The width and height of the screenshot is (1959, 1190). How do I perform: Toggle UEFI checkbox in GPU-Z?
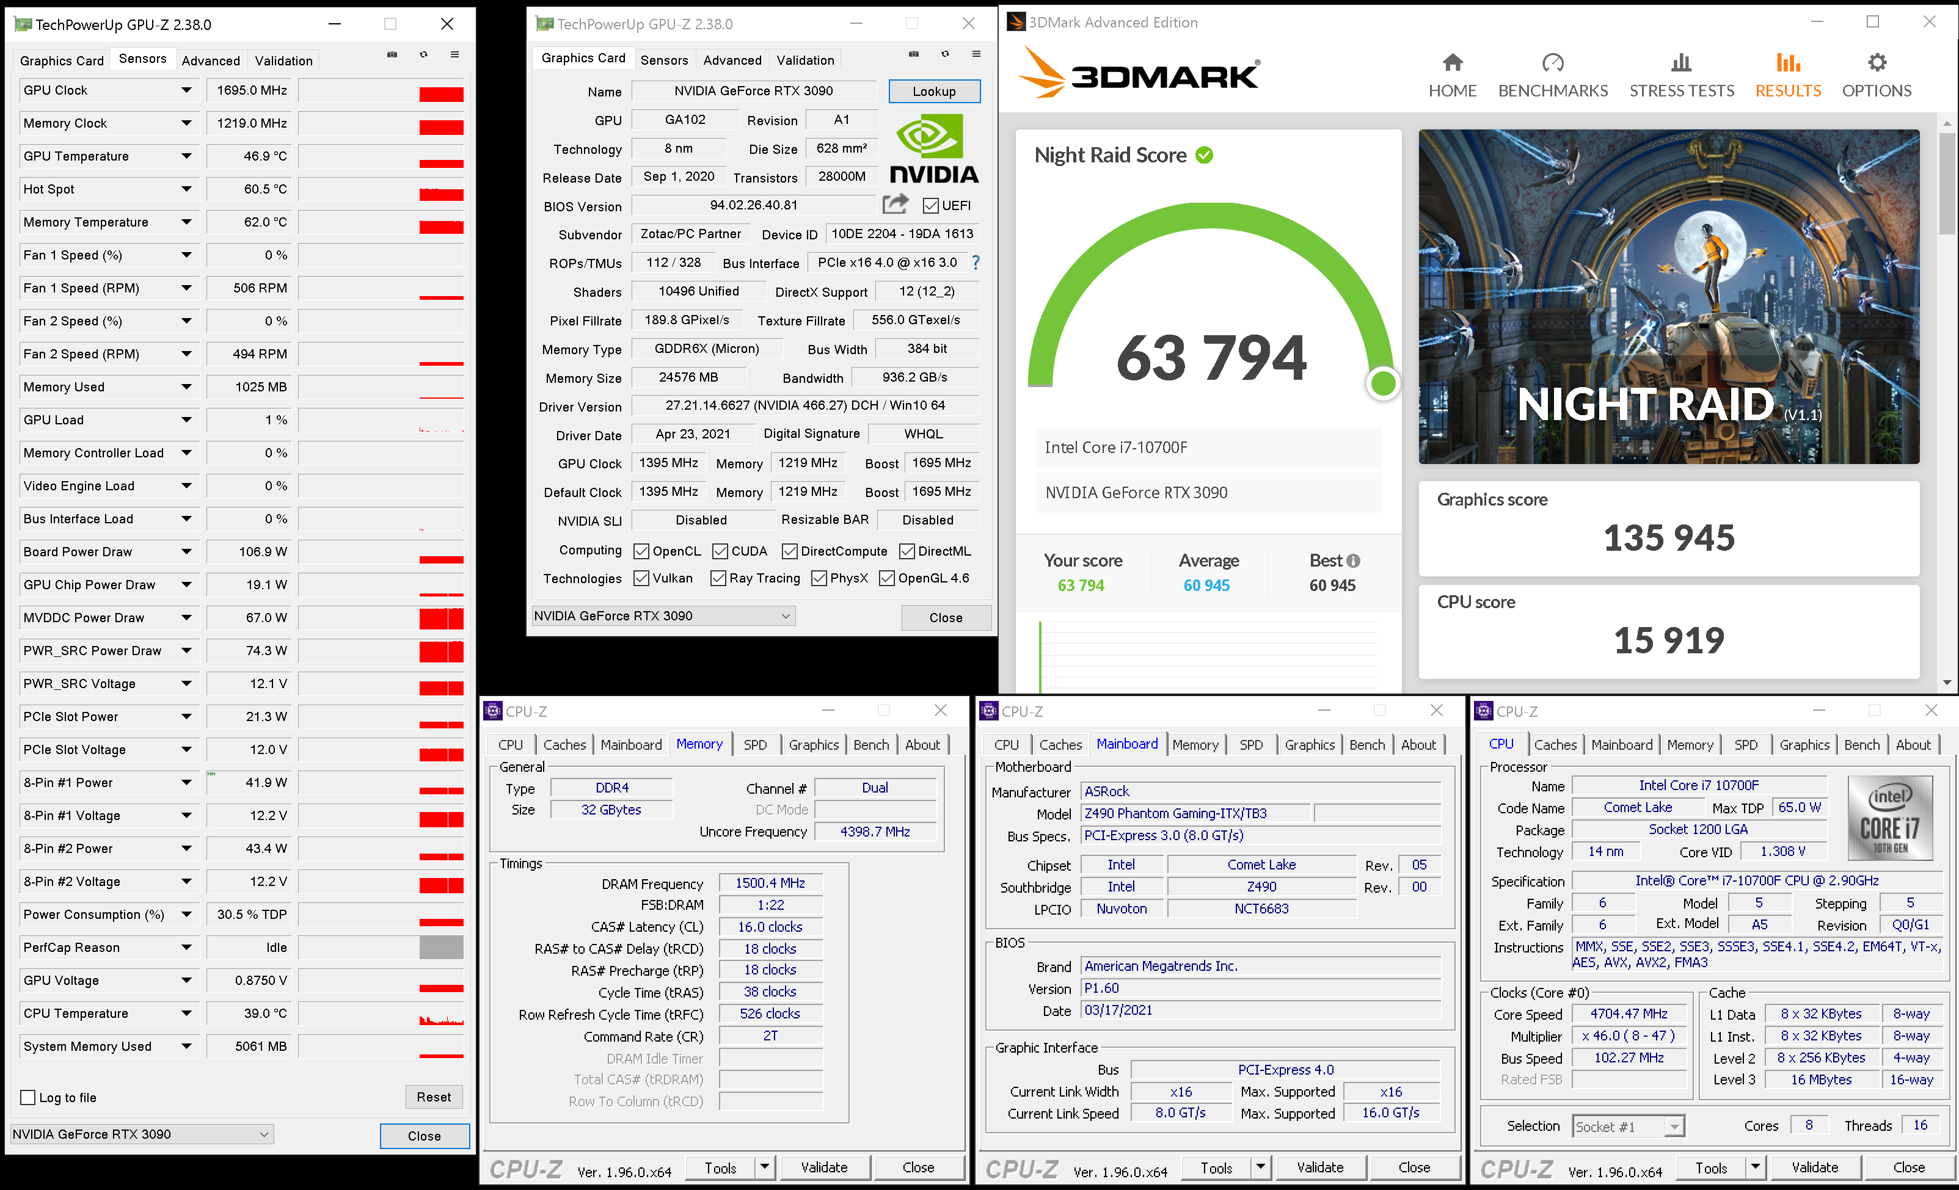coord(930,206)
